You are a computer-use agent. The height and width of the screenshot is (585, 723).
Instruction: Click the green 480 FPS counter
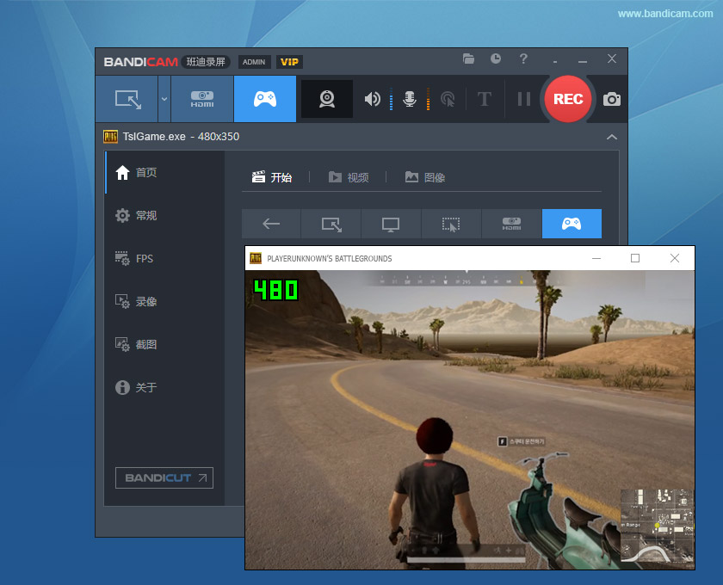pyautogui.click(x=275, y=290)
